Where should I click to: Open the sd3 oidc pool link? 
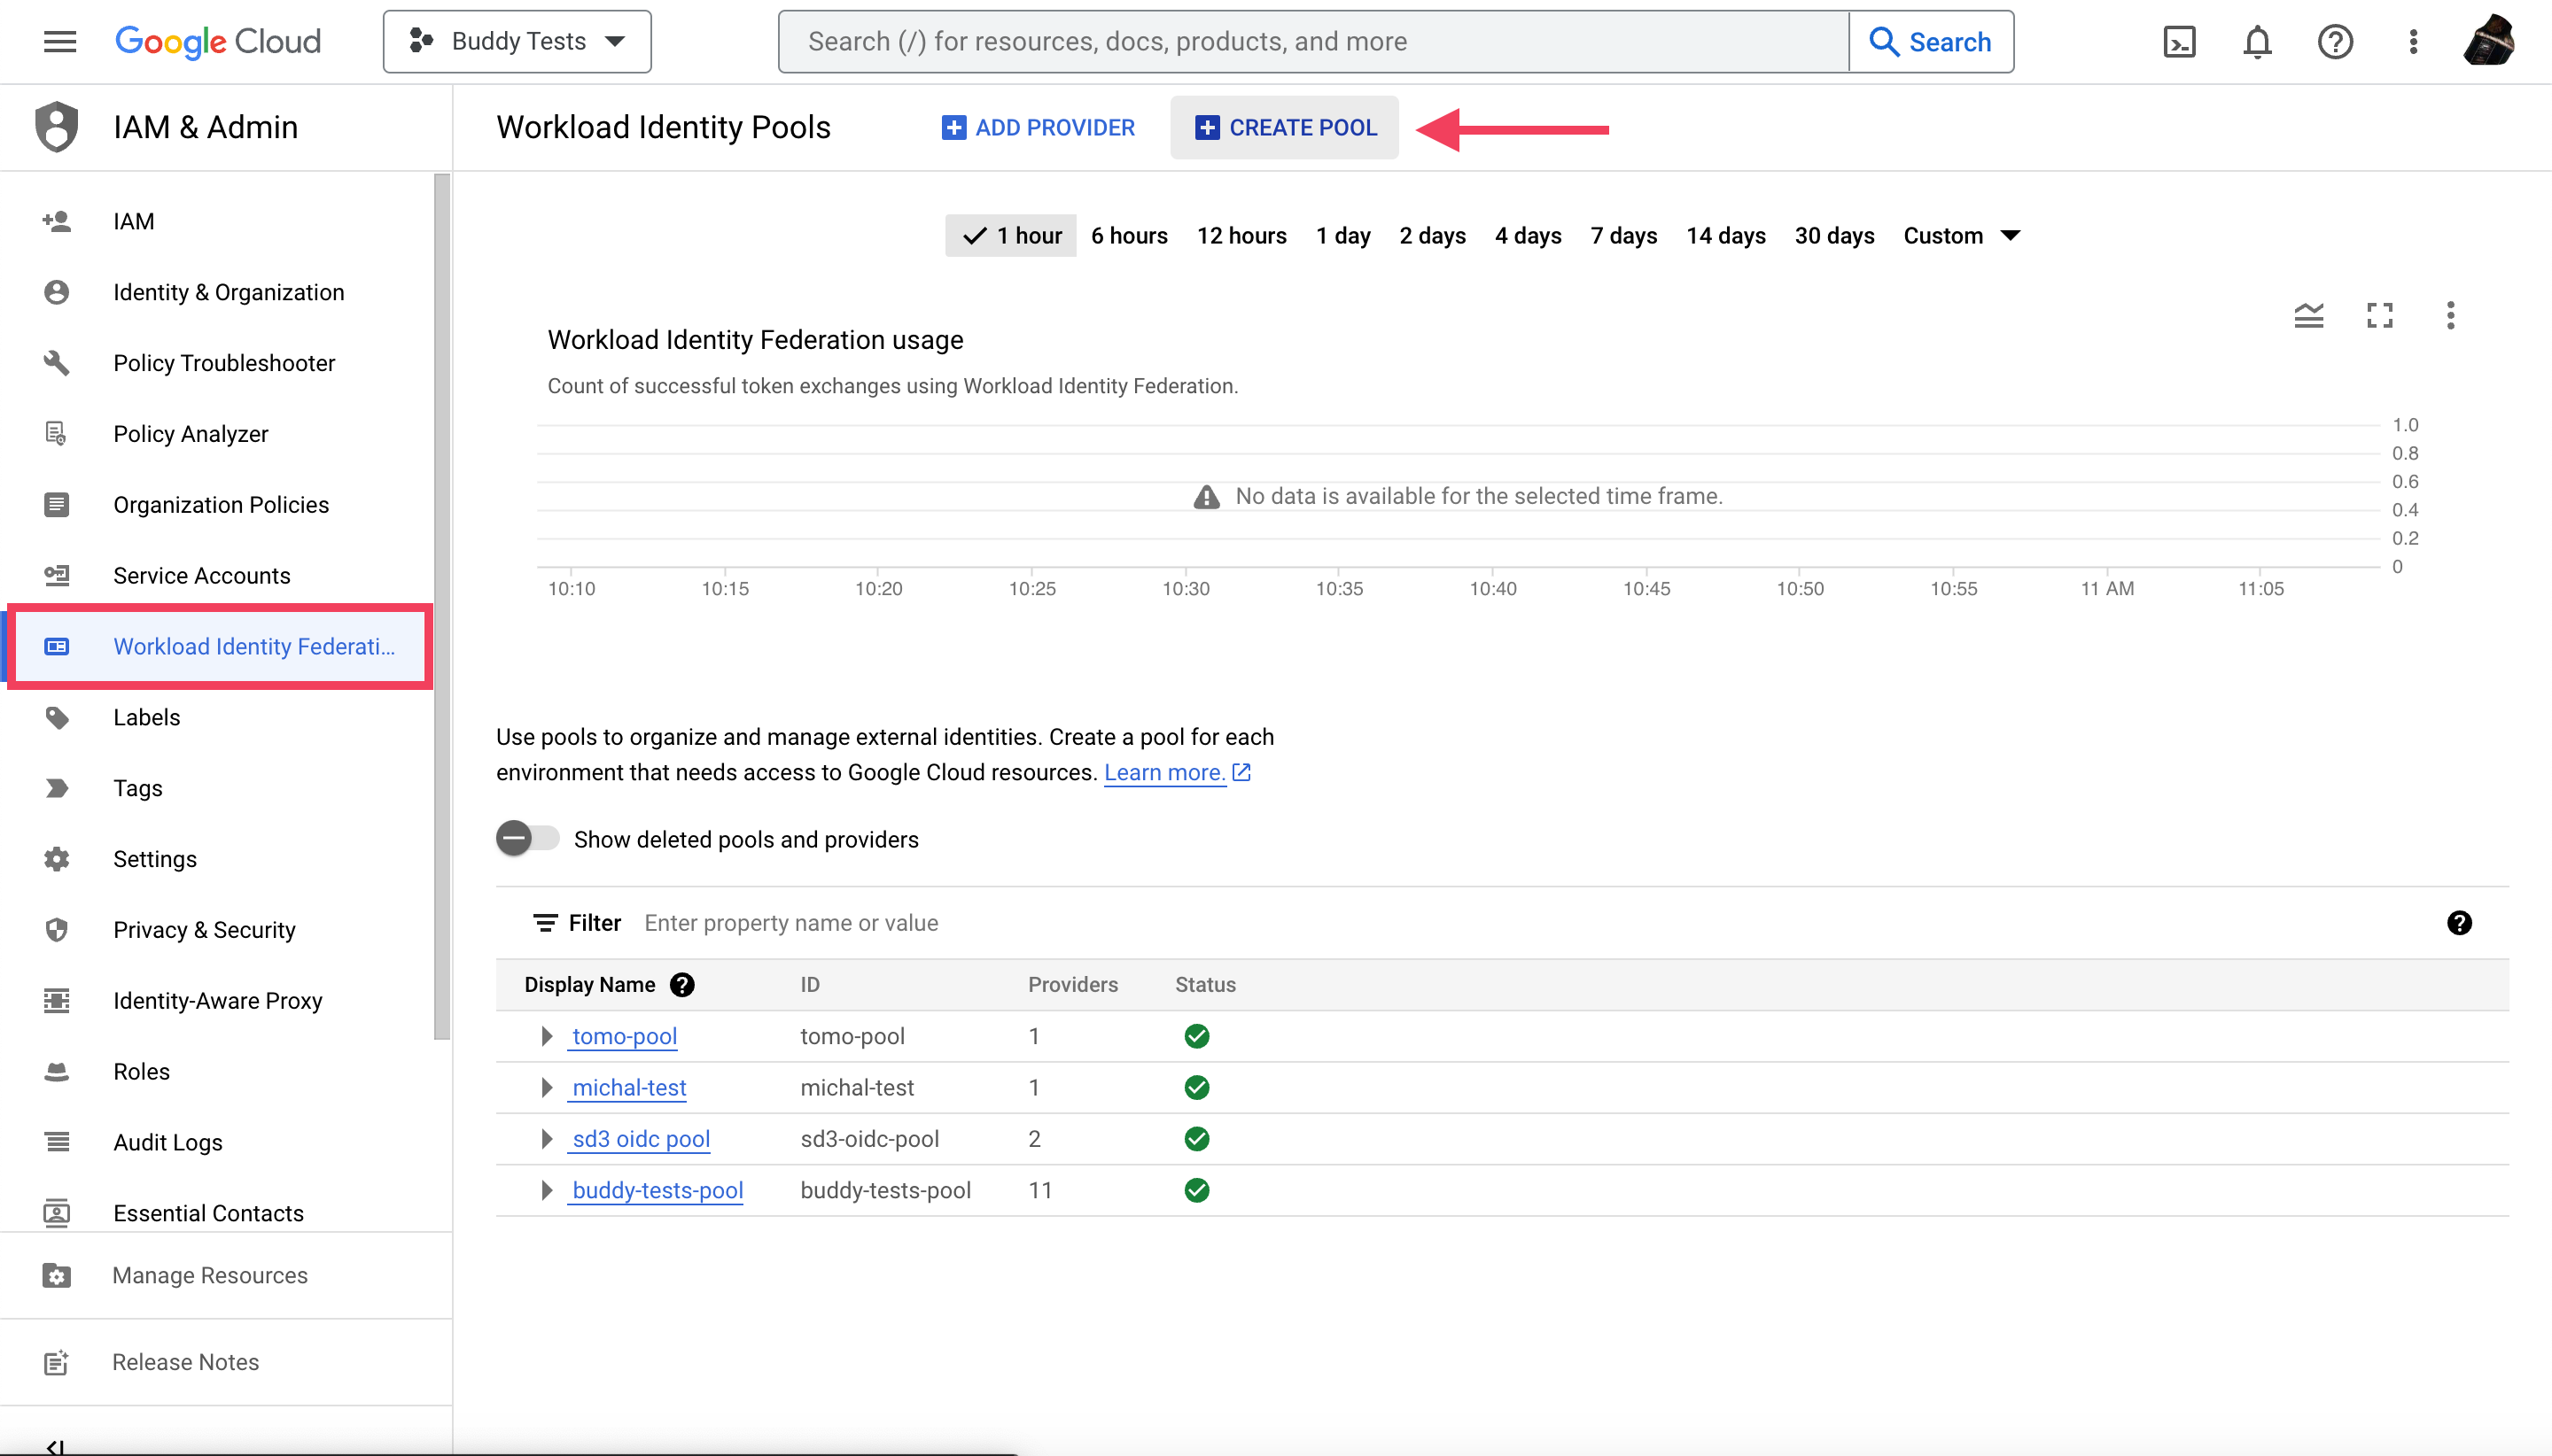click(x=641, y=1139)
